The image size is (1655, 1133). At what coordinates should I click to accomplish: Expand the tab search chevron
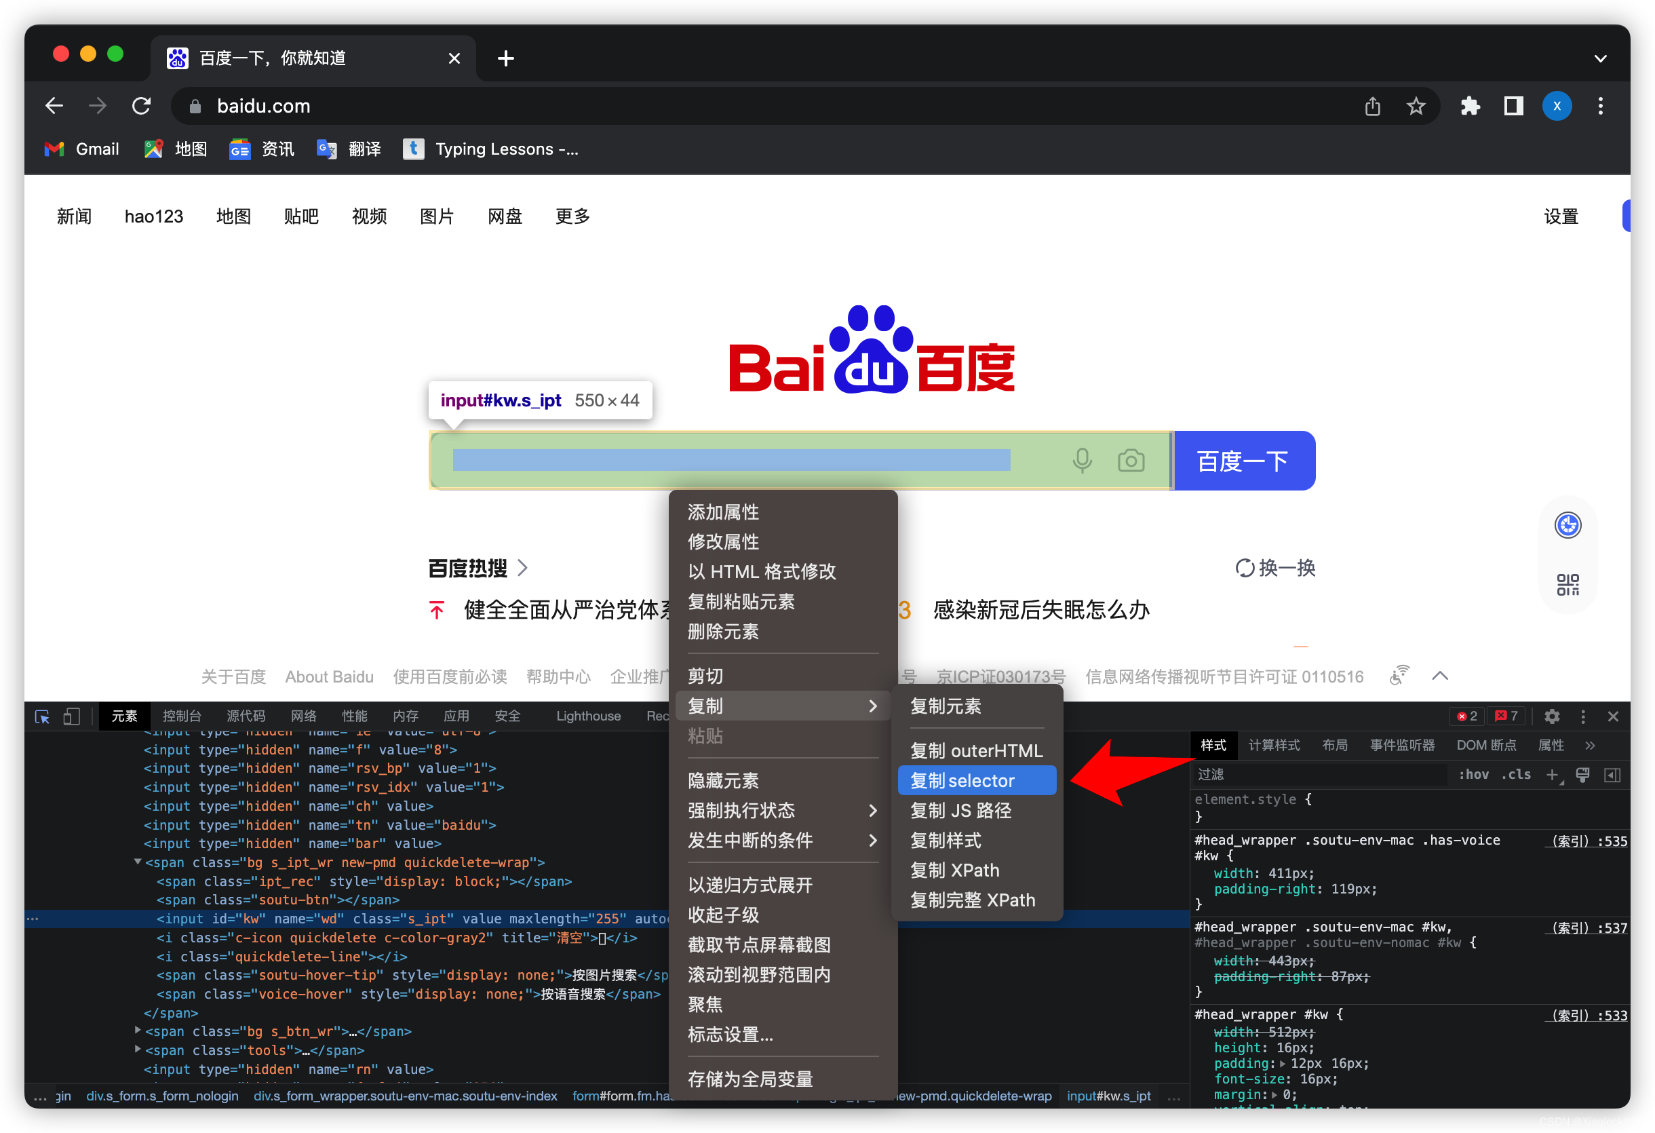[x=1600, y=58]
